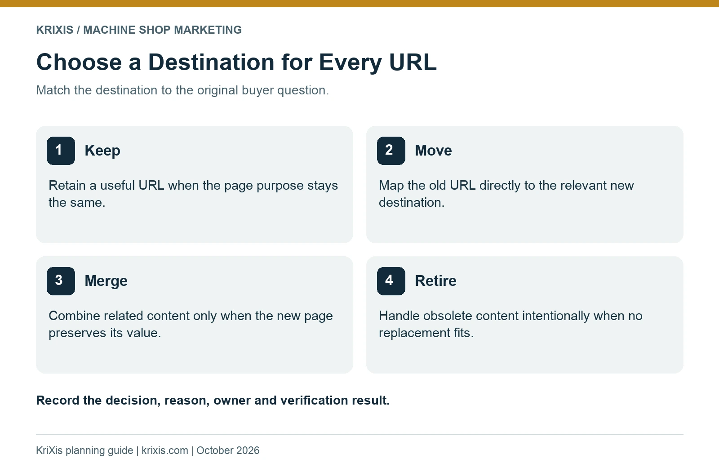The height and width of the screenshot is (472, 719).
Task: Select the 'Merge' card heading
Action: pos(106,281)
